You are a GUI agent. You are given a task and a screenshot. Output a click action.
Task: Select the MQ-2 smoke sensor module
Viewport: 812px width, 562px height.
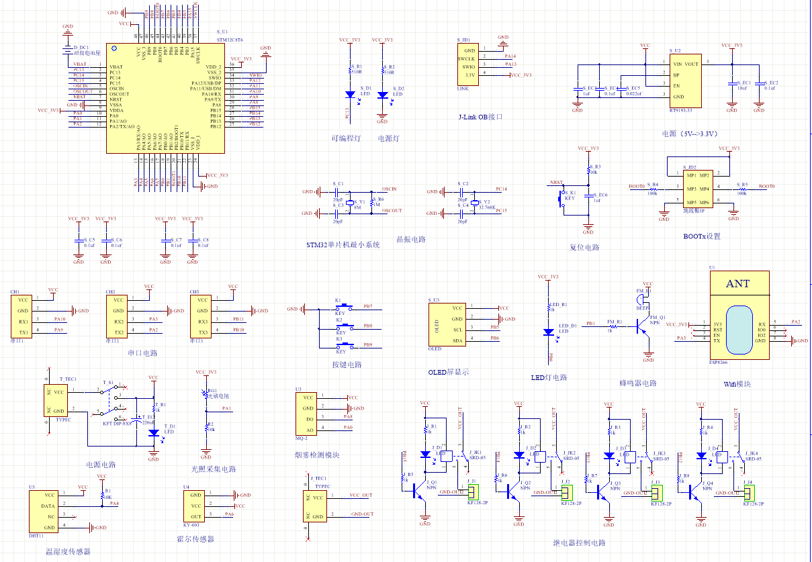point(308,413)
